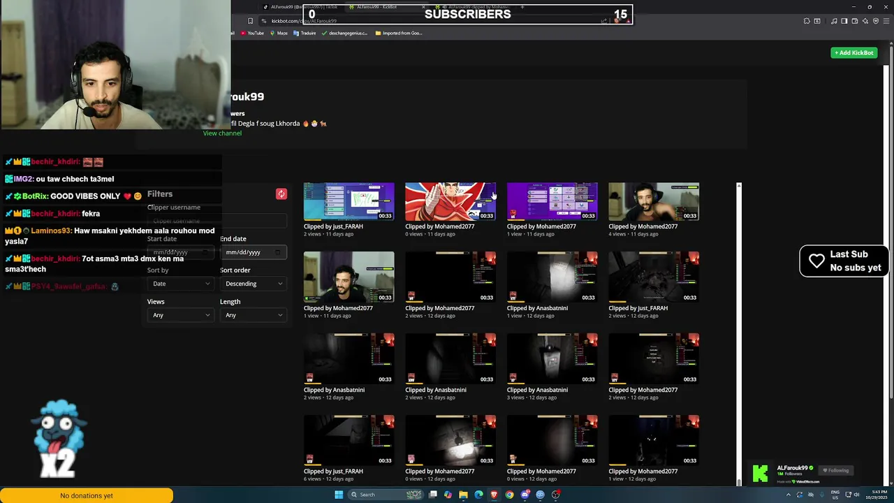Image resolution: width=894 pixels, height=503 pixels.
Task: Open the Windows Start menu
Action: [339, 495]
